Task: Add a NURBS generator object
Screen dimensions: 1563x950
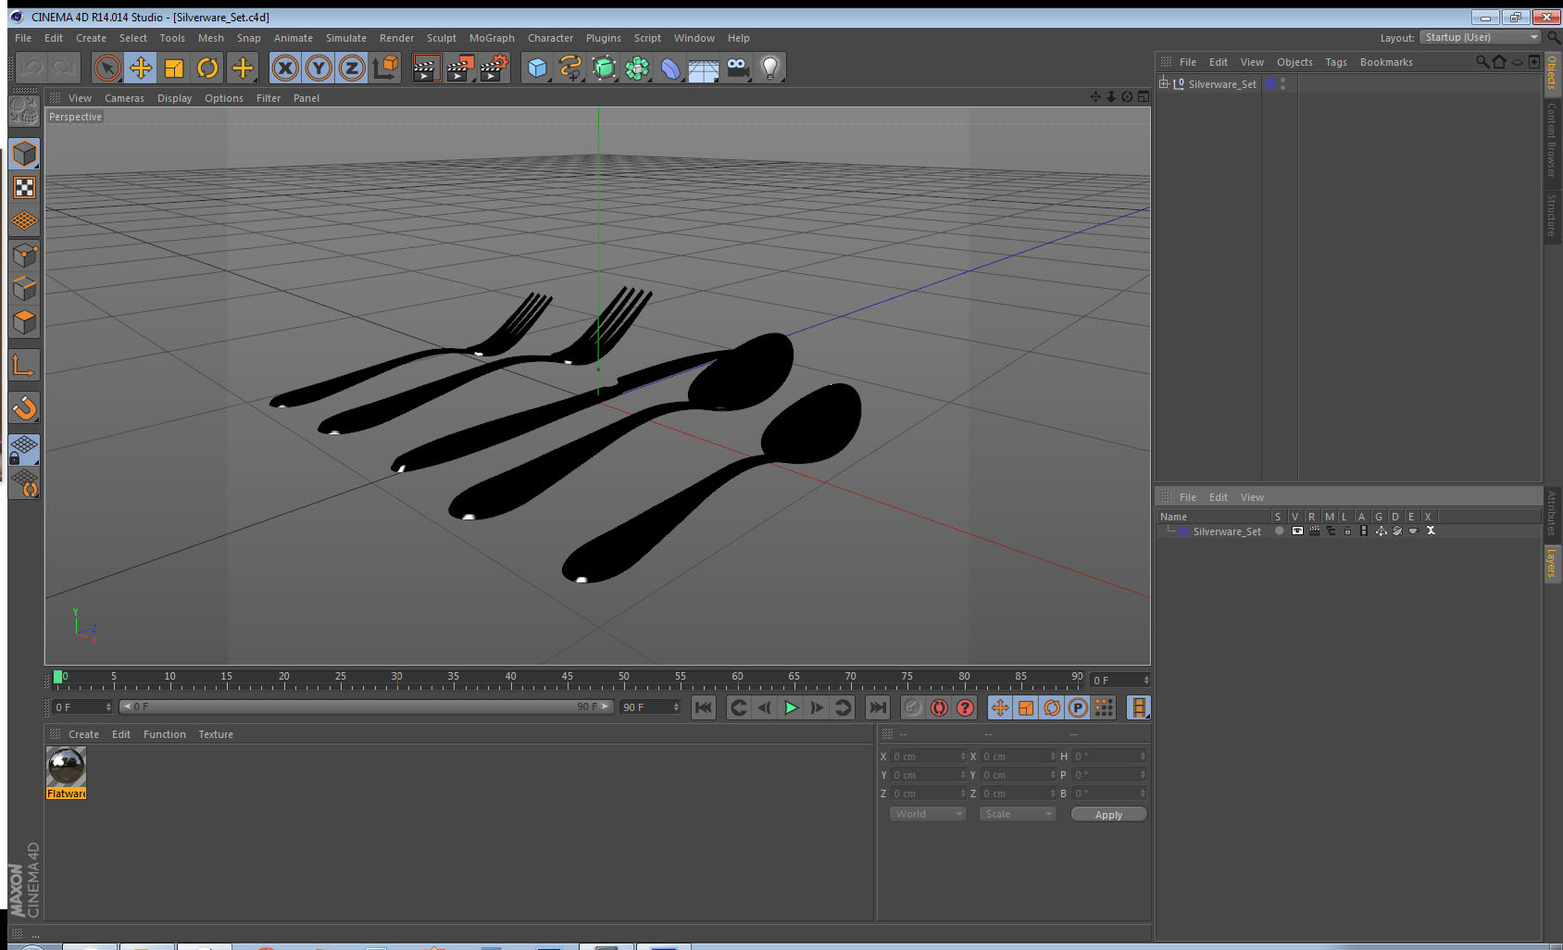Action: point(604,68)
